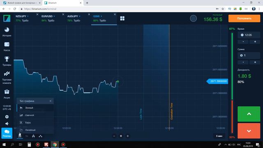Click the Lock Time marker label
Viewport: 263px width, 148px height.
(x=141, y=114)
